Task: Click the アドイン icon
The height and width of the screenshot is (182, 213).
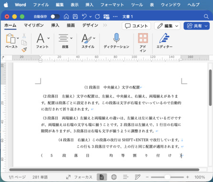Action: click(143, 42)
